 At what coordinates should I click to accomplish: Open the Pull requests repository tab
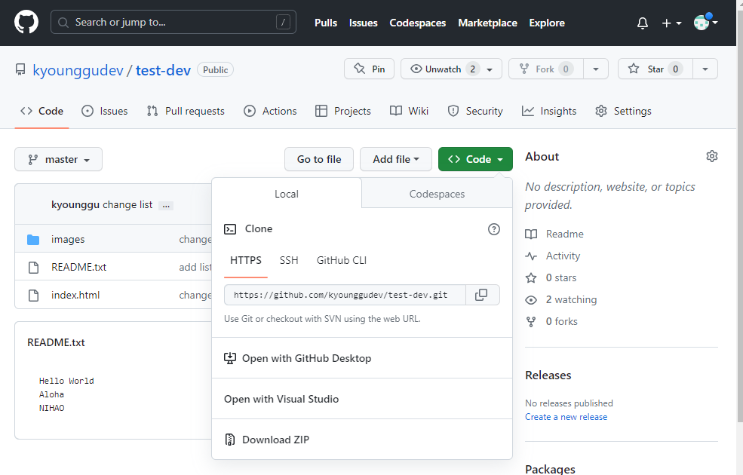[186, 112]
